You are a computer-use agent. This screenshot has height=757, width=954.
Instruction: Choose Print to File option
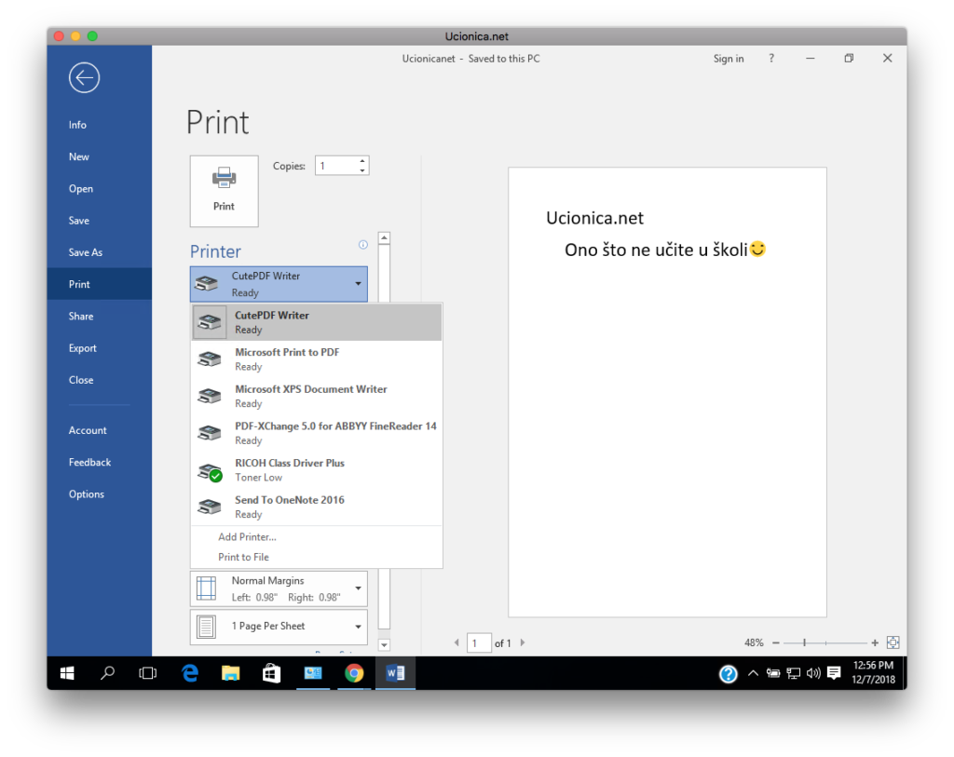click(x=243, y=557)
